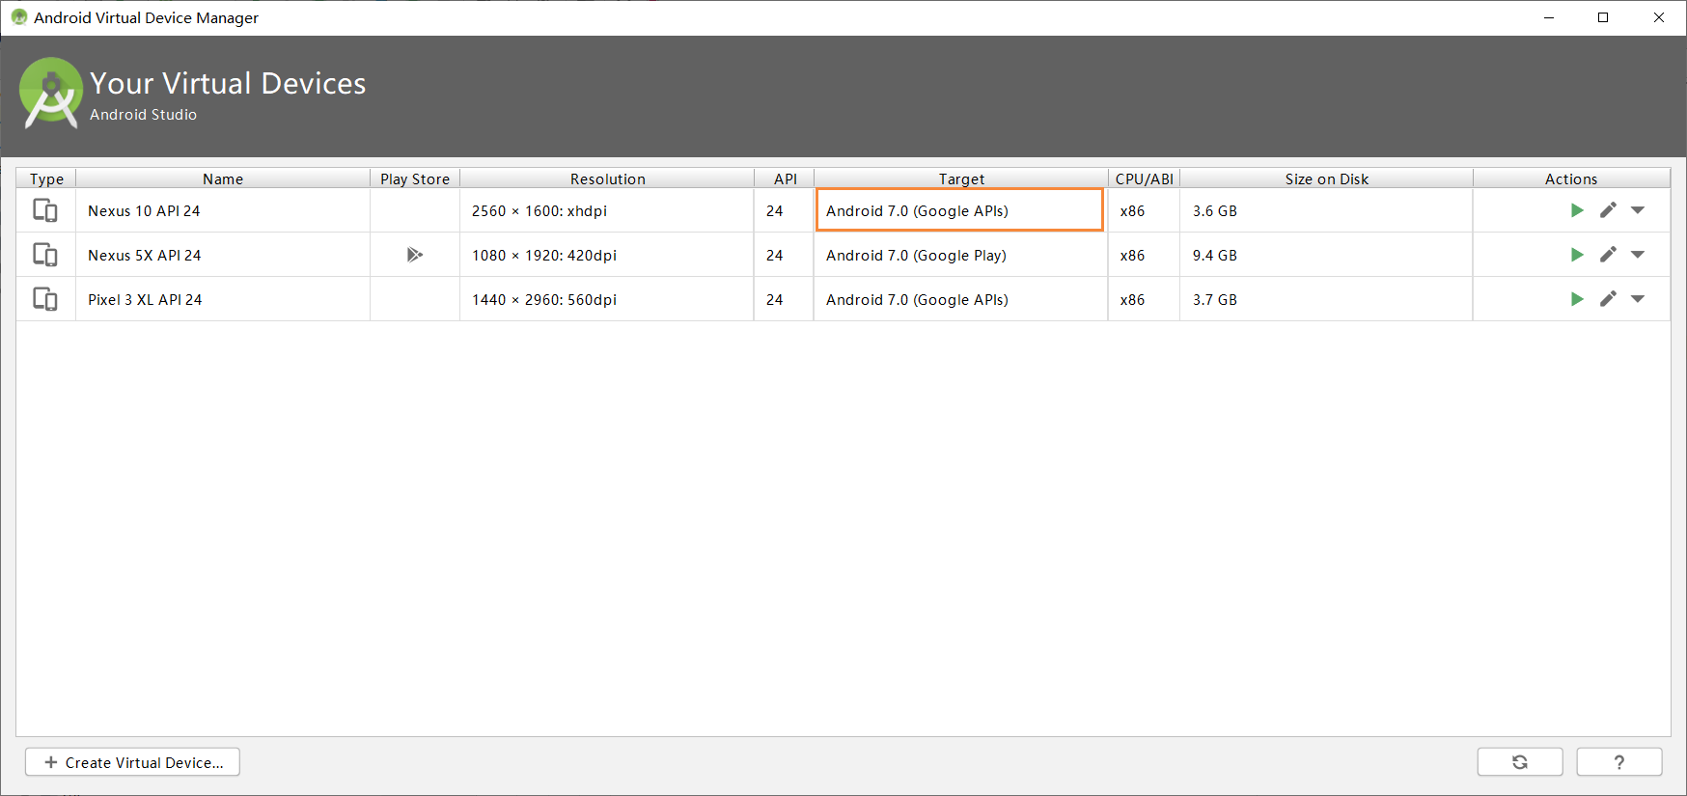Sort by the CPU/ABI column header

(1144, 178)
